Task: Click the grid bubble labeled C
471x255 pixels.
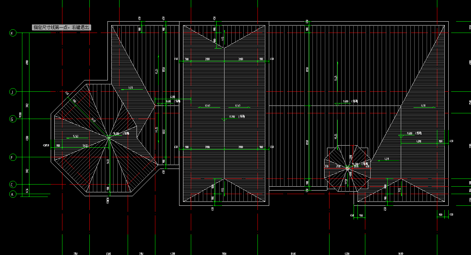Action: (12, 185)
